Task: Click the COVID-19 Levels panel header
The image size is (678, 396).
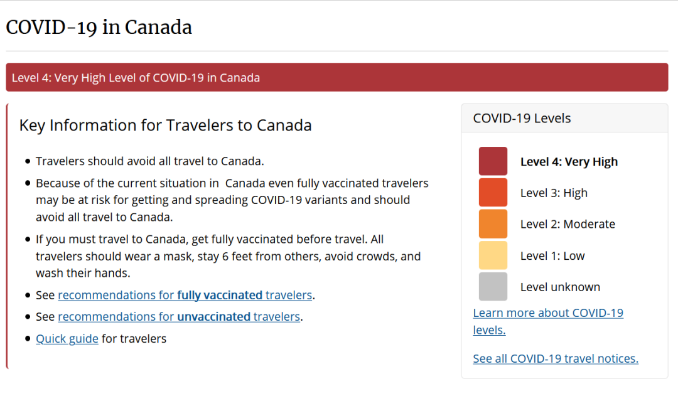Action: [x=565, y=118]
